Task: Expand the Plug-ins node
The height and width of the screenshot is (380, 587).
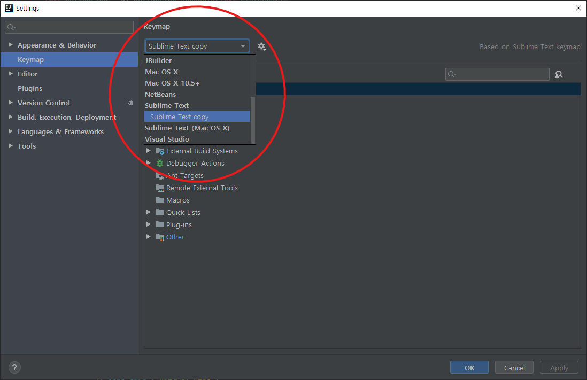Action: click(x=149, y=224)
